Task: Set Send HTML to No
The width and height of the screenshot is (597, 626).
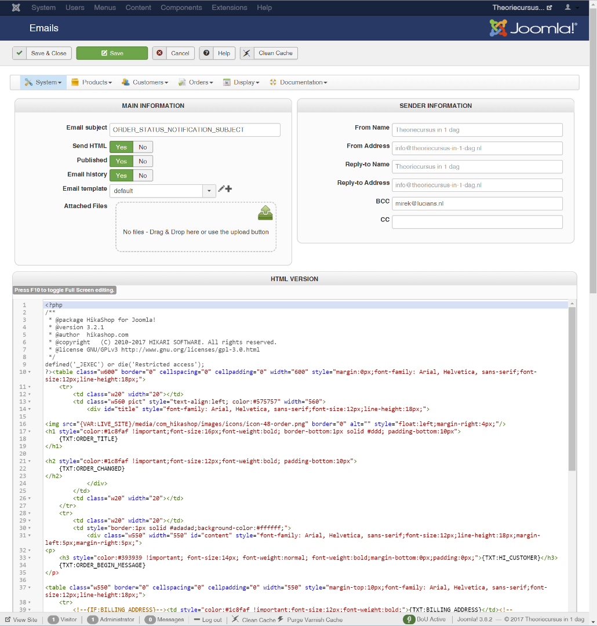Action: pos(143,147)
